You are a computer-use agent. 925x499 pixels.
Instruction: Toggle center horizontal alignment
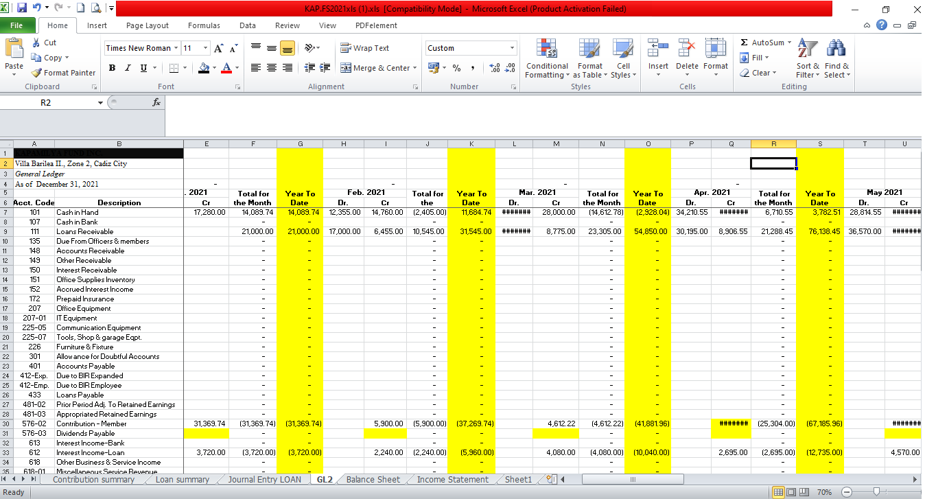[271, 68]
